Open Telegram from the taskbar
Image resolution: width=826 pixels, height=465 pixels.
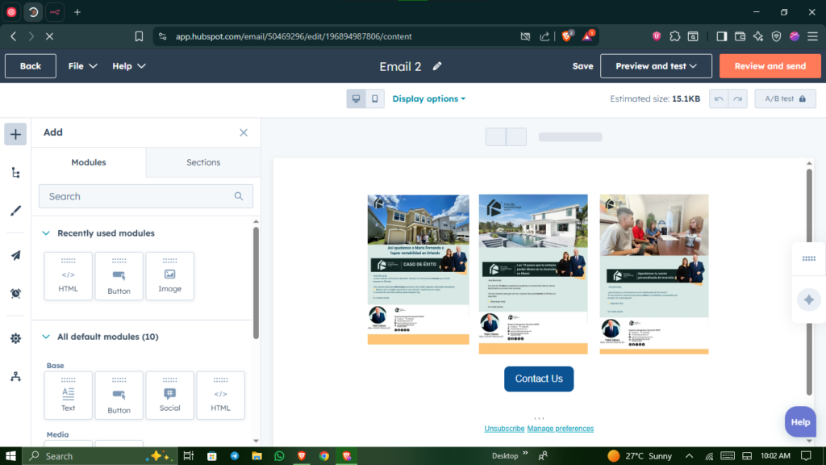[x=235, y=456]
